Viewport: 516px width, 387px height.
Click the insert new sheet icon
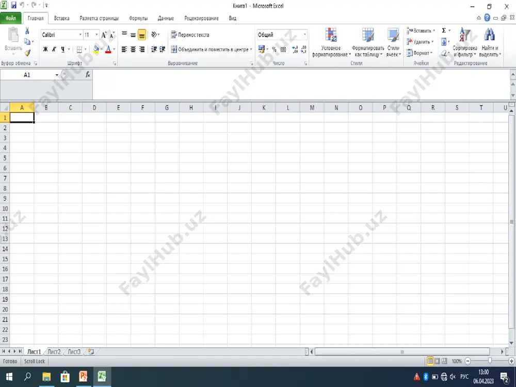pos(91,352)
